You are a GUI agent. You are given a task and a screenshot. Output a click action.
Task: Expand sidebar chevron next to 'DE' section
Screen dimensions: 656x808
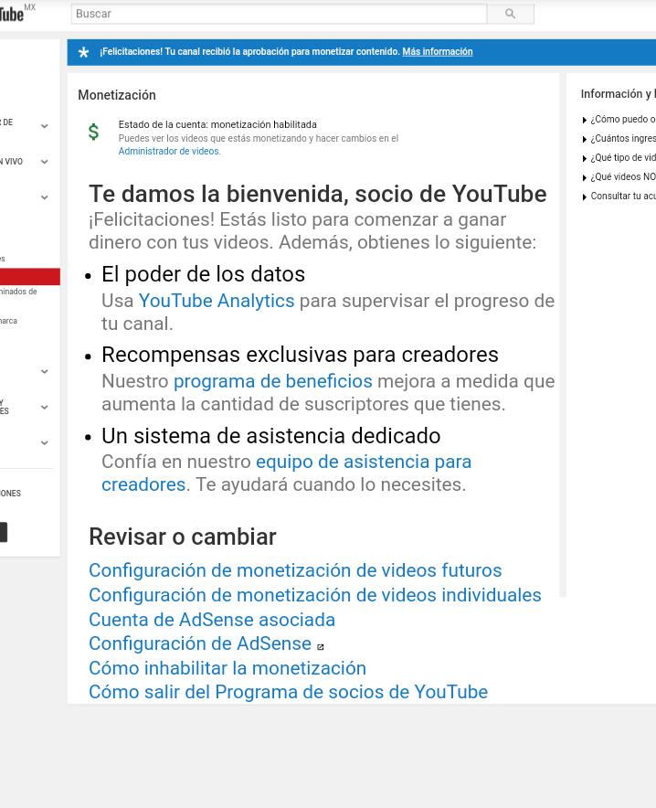tap(45, 126)
